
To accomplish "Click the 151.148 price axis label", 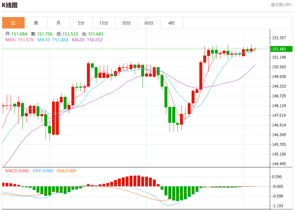I will click(x=279, y=57).
